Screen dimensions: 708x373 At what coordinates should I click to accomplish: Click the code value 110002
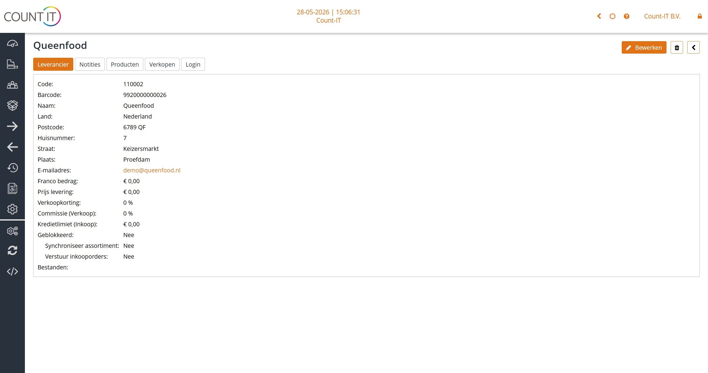click(133, 84)
